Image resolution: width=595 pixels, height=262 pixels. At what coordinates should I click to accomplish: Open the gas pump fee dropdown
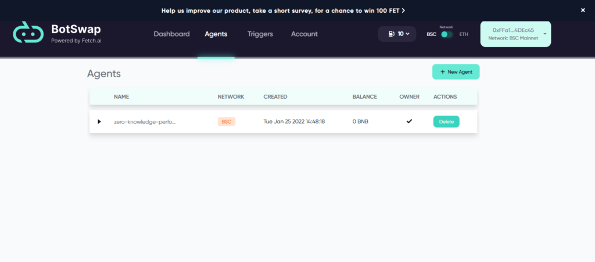tap(397, 34)
